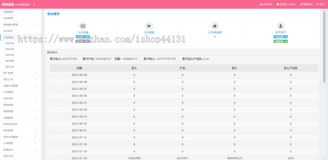The width and height of the screenshot is (328, 160).
Task: Expand the 盲盒管理 chevron
Action: (x=35, y=12)
